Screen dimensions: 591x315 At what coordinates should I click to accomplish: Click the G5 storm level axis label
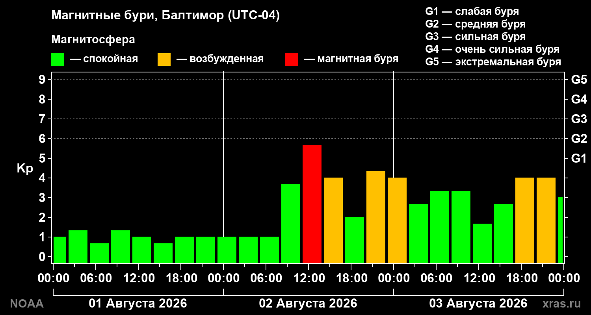(579, 80)
